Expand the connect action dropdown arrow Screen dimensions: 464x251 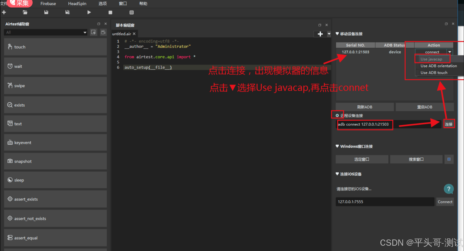coord(450,52)
